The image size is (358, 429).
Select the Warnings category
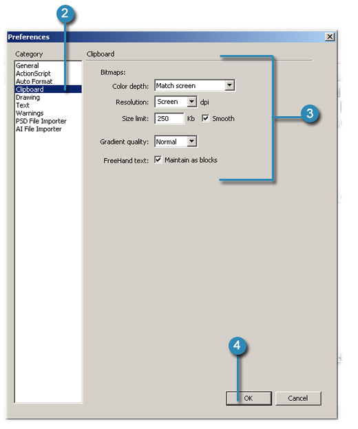click(30, 113)
